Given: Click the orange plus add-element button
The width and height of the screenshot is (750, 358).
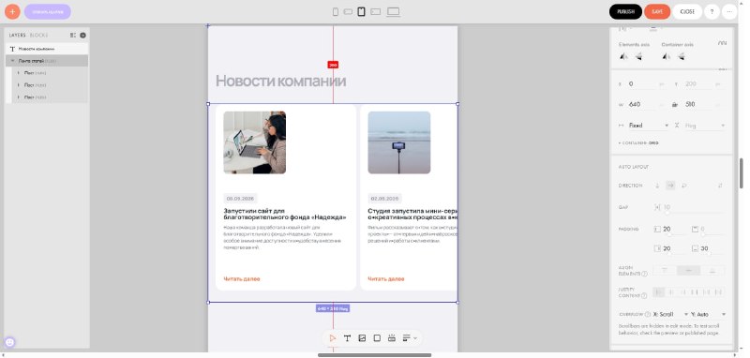Looking at the screenshot, I should click(x=12, y=11).
